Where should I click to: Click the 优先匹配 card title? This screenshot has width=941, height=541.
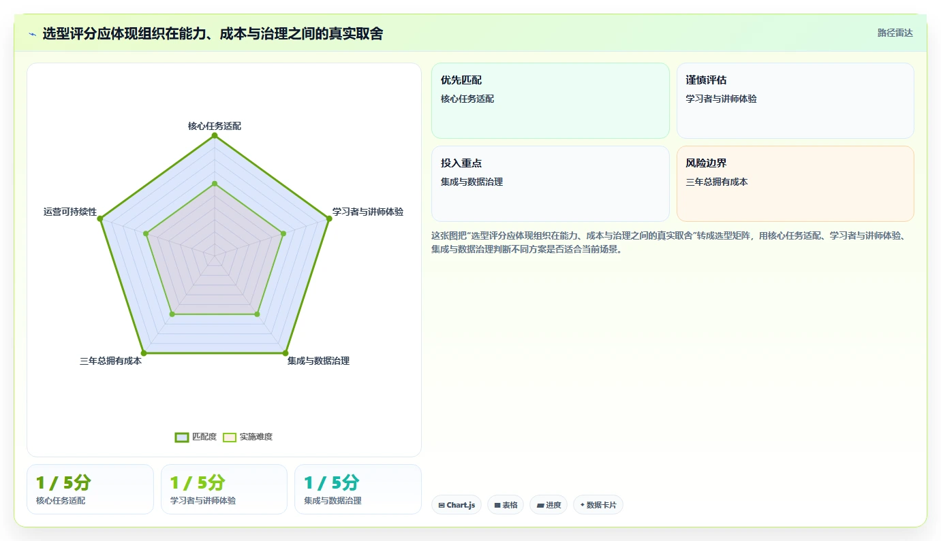pos(461,80)
